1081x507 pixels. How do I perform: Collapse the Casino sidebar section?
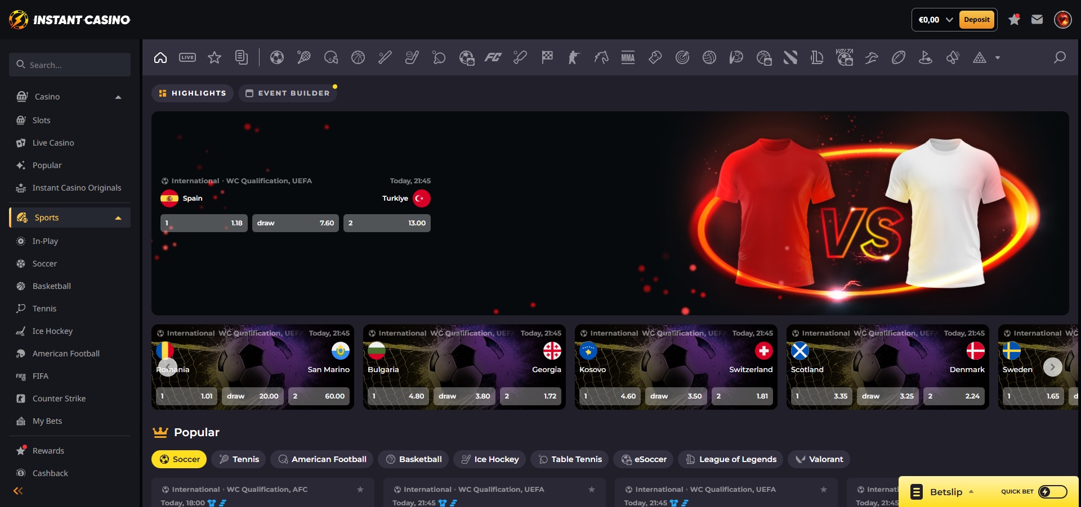click(x=118, y=97)
